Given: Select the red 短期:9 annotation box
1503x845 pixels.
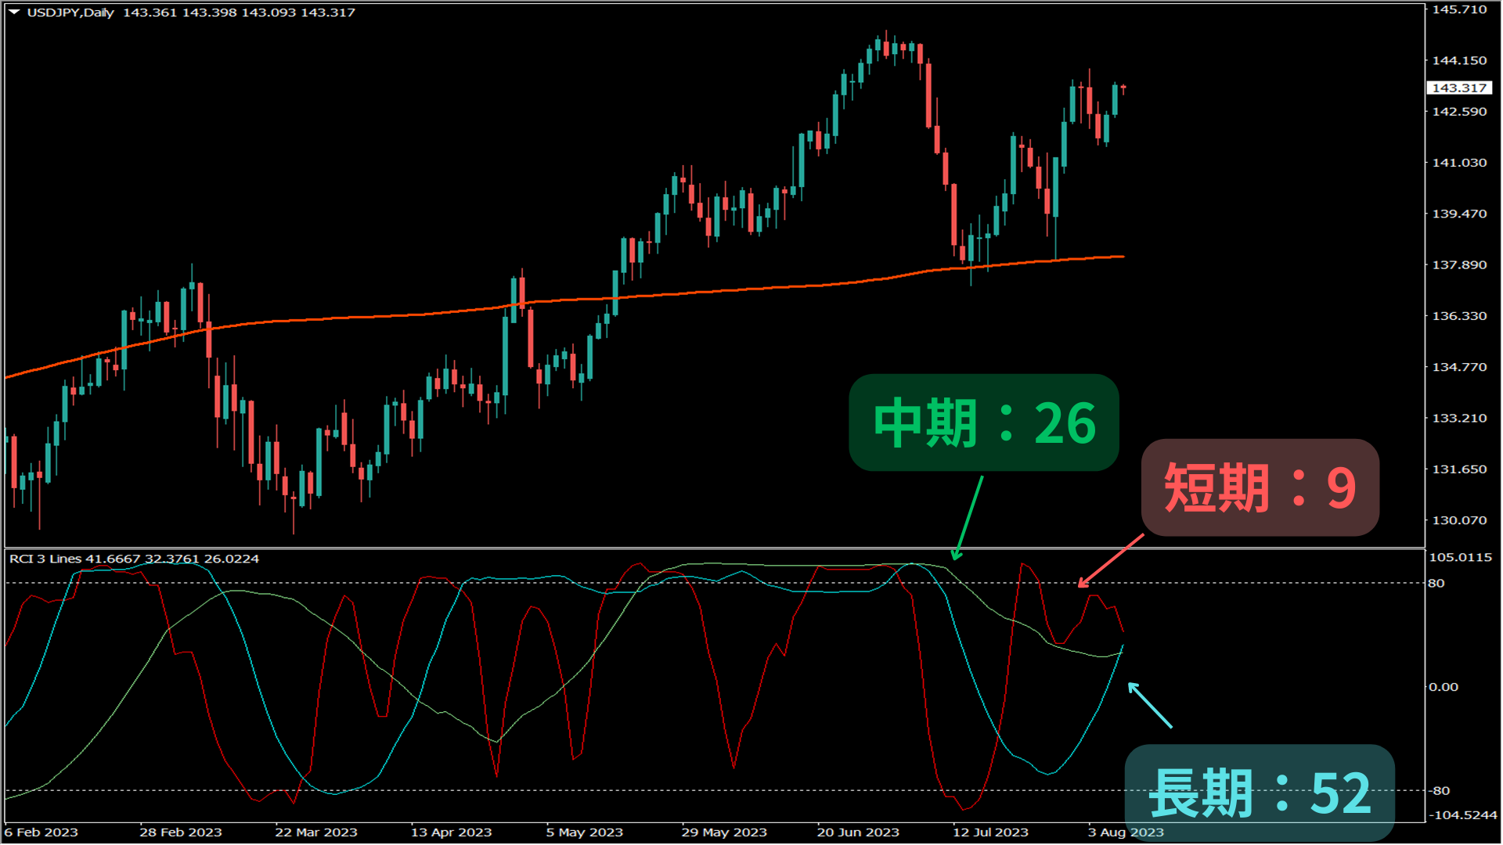Looking at the screenshot, I should pos(1260,487).
